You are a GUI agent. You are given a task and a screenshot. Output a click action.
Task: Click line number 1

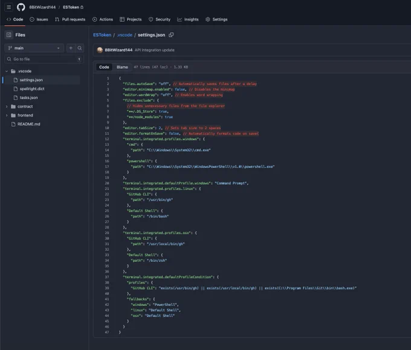coord(108,78)
